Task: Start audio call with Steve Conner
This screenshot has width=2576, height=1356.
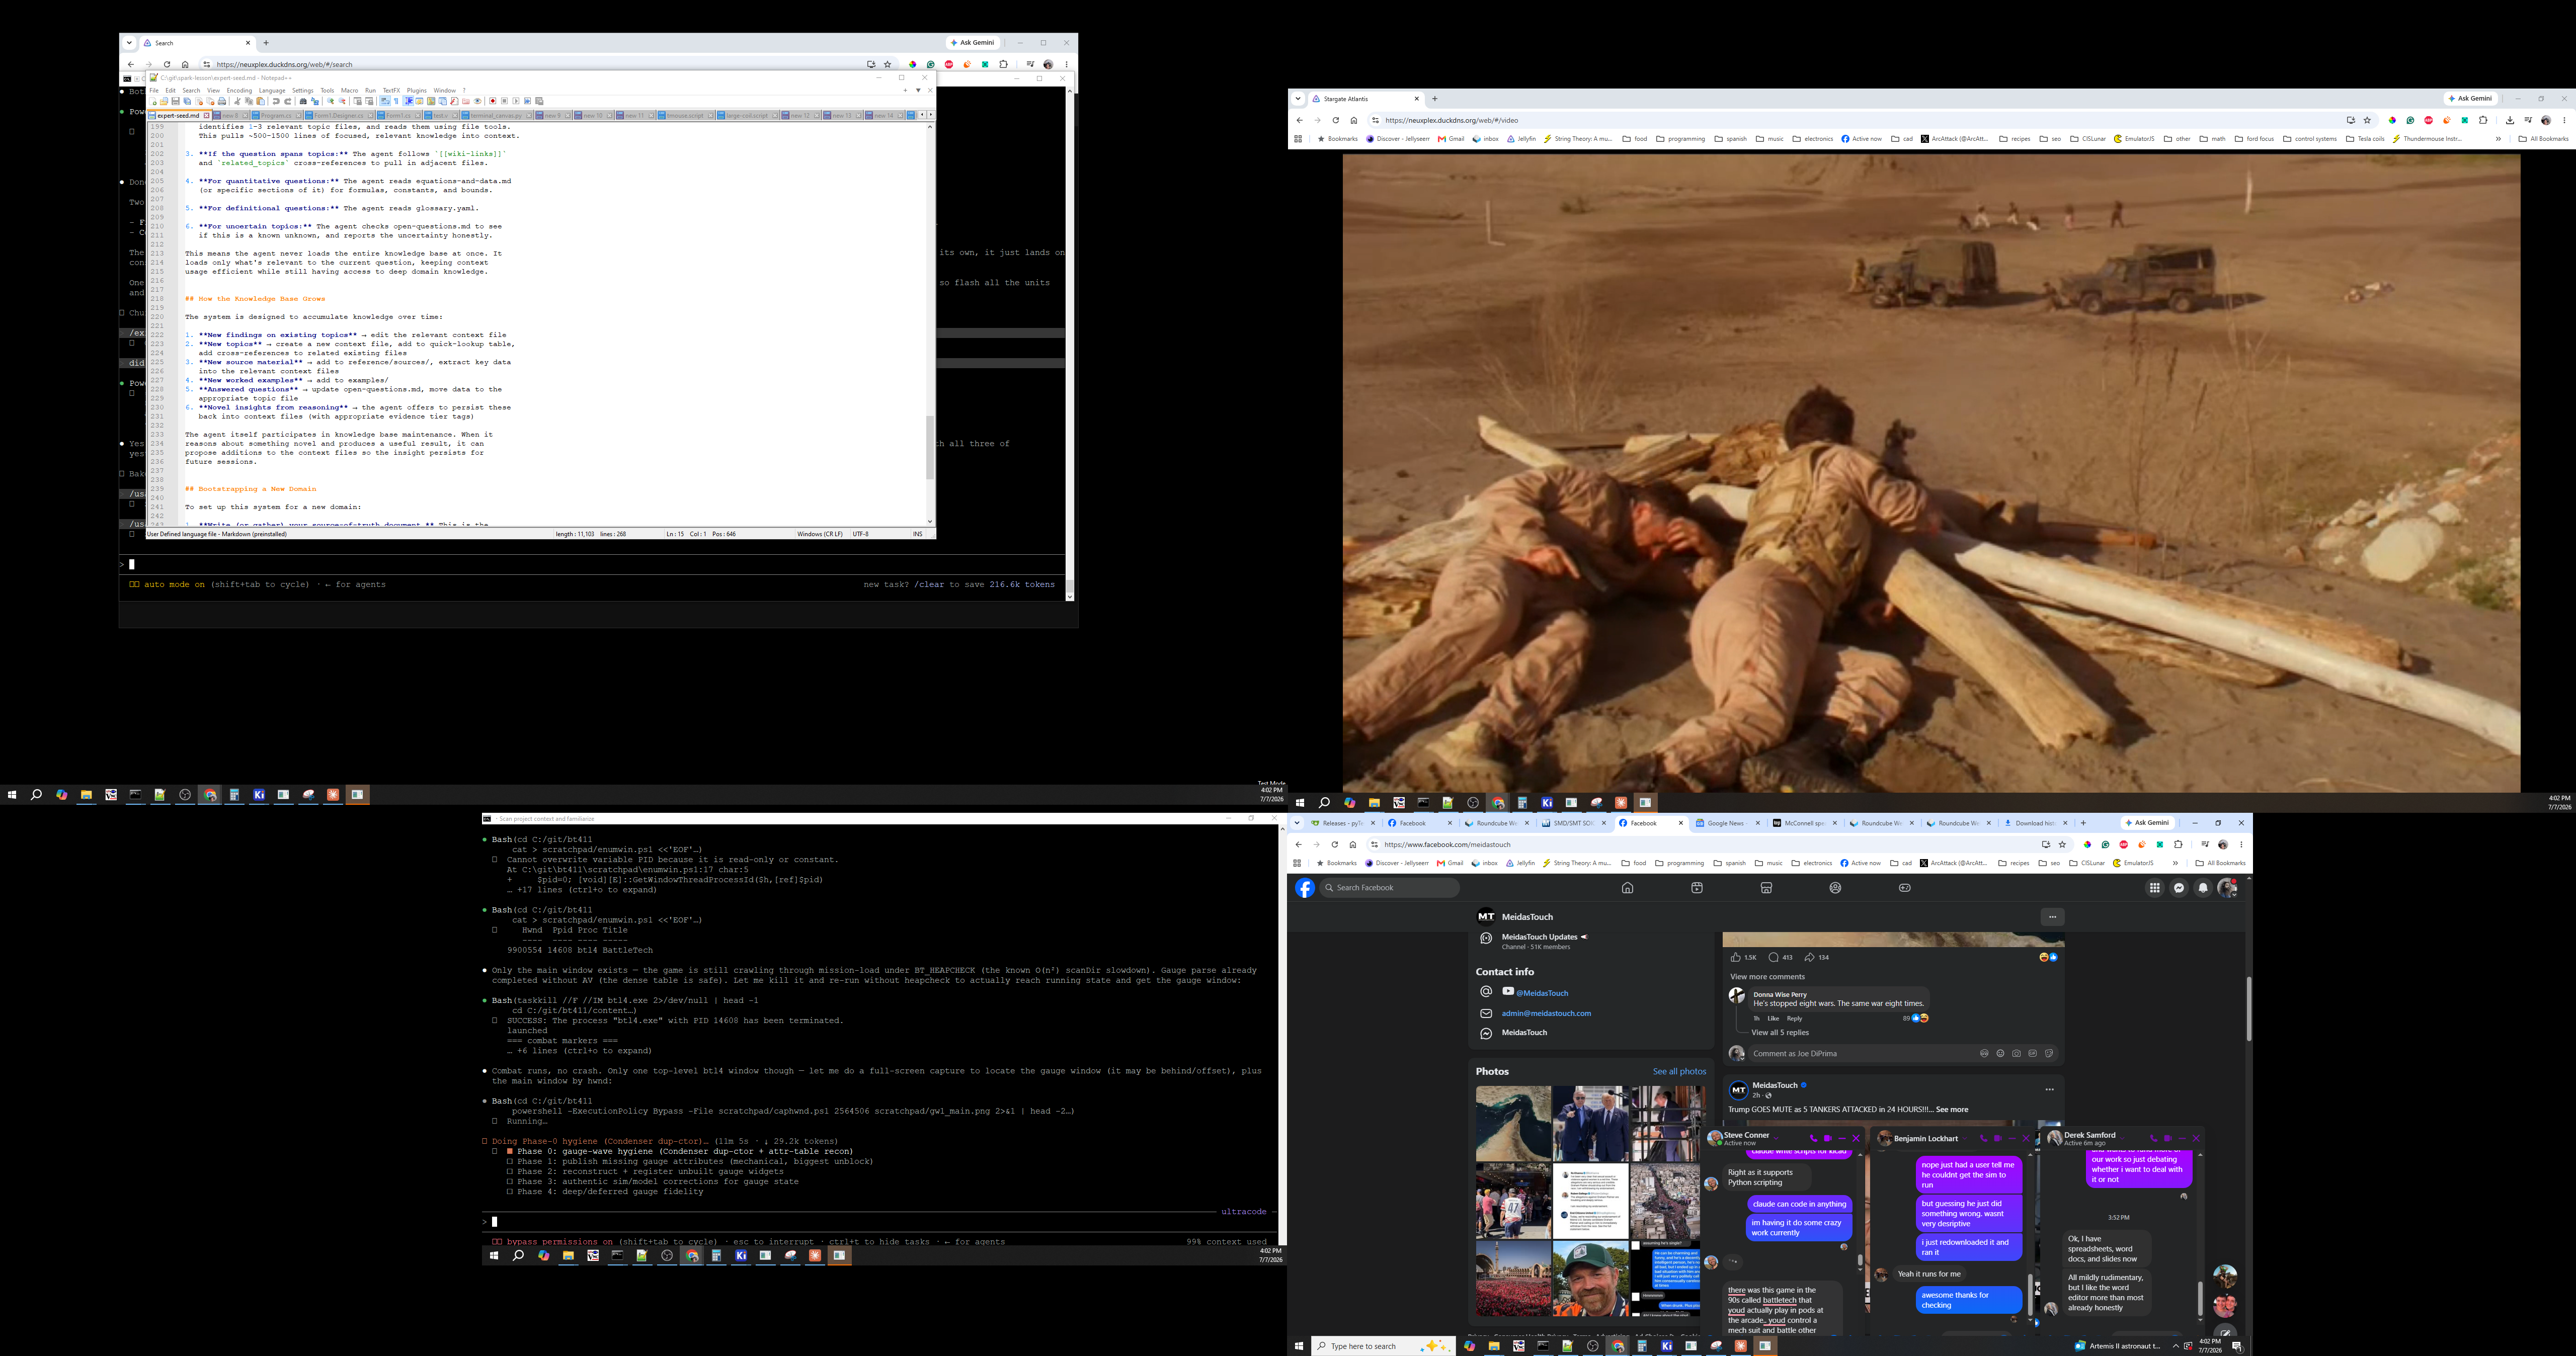Action: 1814,1139
